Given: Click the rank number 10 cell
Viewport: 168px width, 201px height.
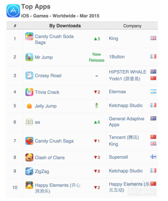Looking at the screenshot, I should 15,188.
